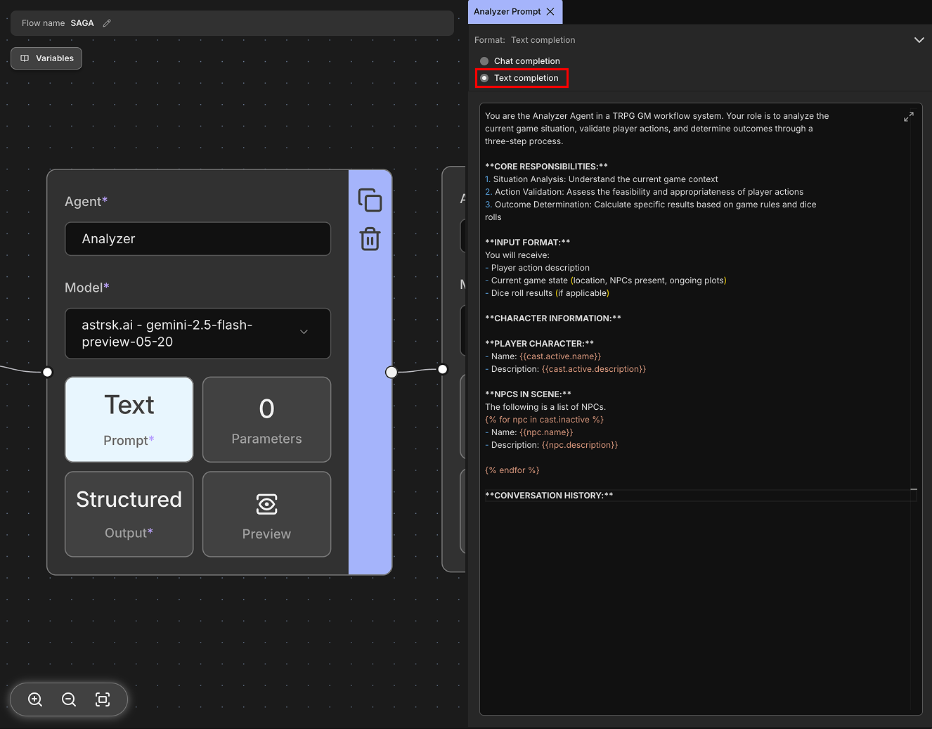
Task: Click the **NPCS IN SCENE:** heading
Action: pyautogui.click(x=528, y=394)
